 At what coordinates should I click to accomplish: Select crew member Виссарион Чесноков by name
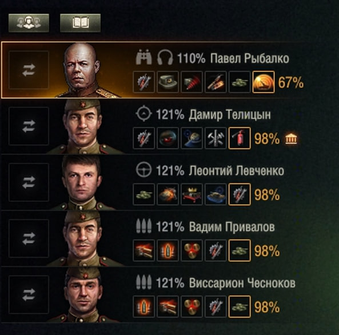point(242,283)
